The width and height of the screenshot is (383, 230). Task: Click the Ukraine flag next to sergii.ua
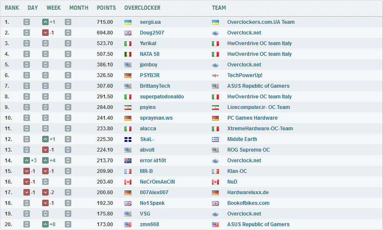pos(128,22)
